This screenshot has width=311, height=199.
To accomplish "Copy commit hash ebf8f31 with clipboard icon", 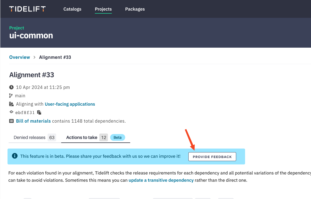I will point(39,112).
